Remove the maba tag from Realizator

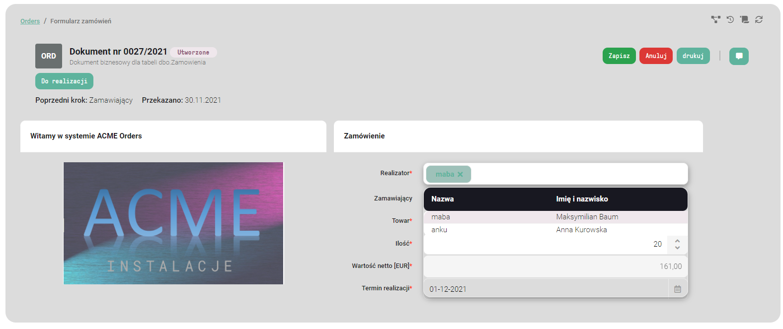pos(460,174)
